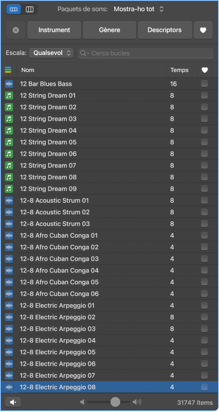Switch to button view icon
Image resolution: width=219 pixels, height=412 pixels.
14,9
